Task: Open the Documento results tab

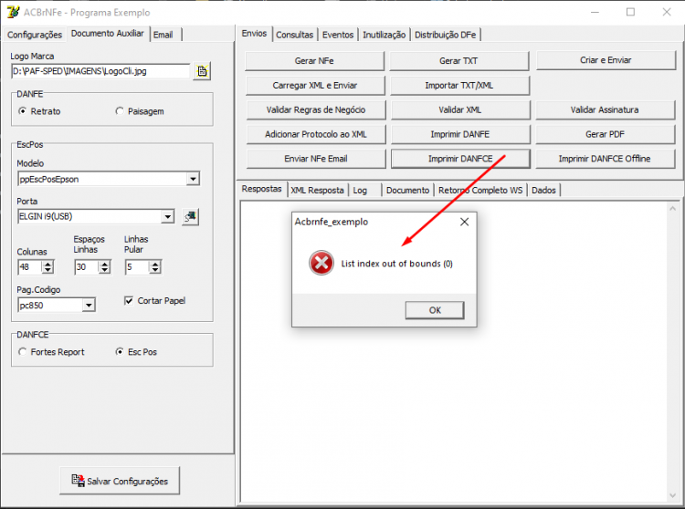Action: click(407, 190)
